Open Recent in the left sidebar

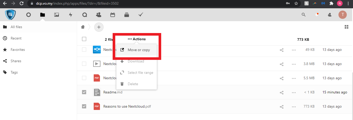tap(16, 38)
